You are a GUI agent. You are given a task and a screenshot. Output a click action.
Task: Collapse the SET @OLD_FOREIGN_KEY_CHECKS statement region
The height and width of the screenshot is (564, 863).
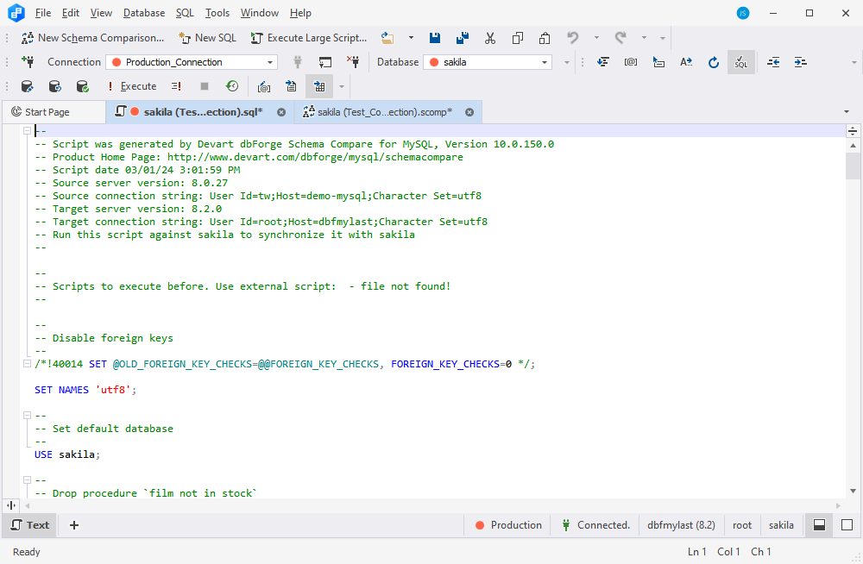click(x=27, y=364)
